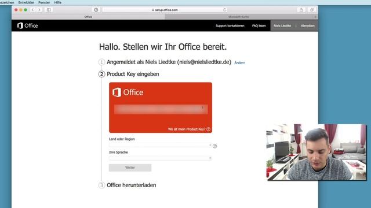Viewport: 371px width, 208px height.
Task: Open the FAQ lesen link
Action: 259,25
